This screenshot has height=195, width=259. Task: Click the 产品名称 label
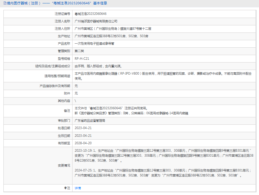[64, 44]
